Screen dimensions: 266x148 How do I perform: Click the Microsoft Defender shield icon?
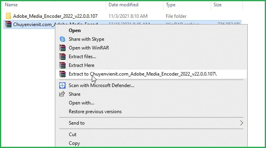[x=62, y=85]
